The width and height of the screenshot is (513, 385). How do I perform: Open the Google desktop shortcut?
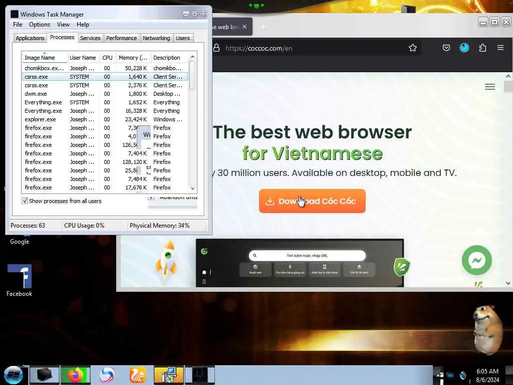(x=20, y=240)
